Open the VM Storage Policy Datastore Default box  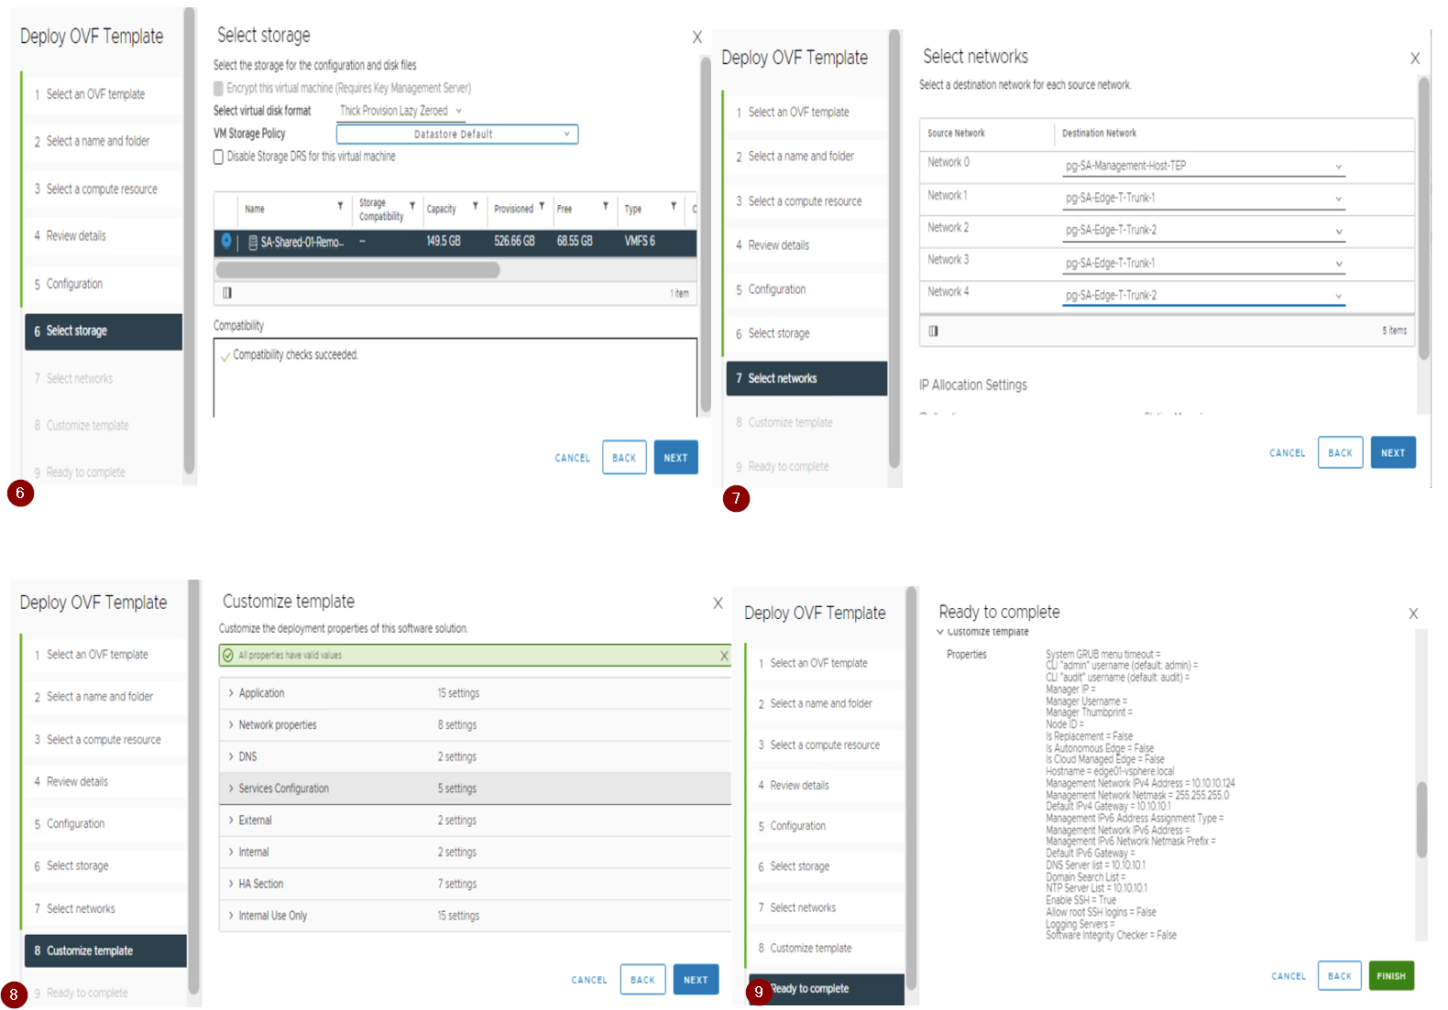pos(456,135)
